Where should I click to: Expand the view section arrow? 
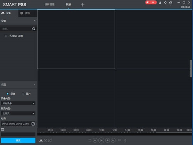(x=34, y=85)
